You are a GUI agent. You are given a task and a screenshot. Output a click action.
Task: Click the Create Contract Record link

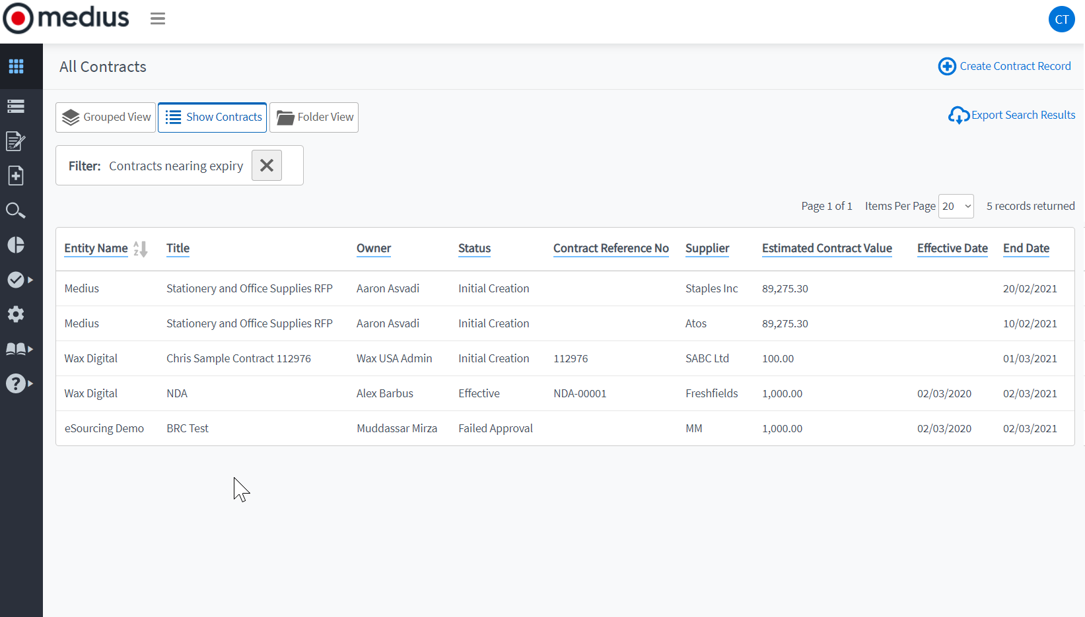click(x=1015, y=66)
